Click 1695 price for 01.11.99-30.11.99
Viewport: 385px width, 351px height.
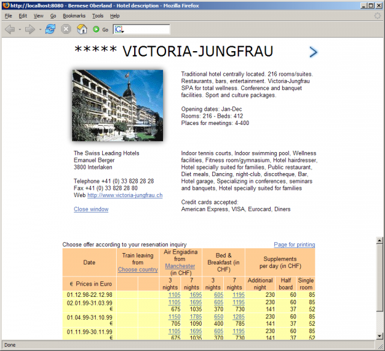click(196, 331)
